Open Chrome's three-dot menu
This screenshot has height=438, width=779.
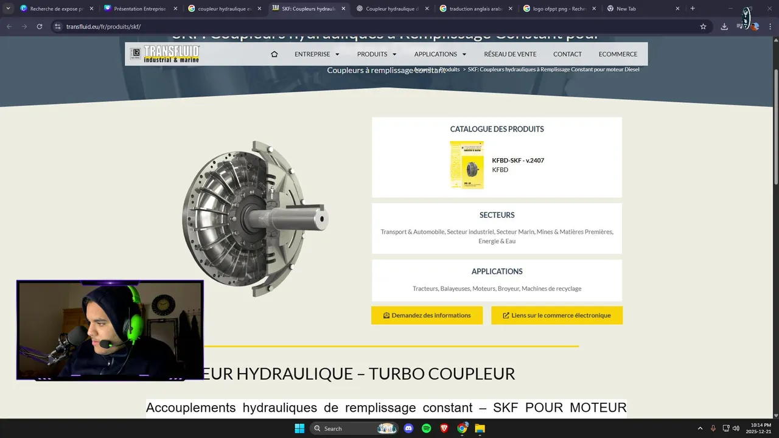770,27
